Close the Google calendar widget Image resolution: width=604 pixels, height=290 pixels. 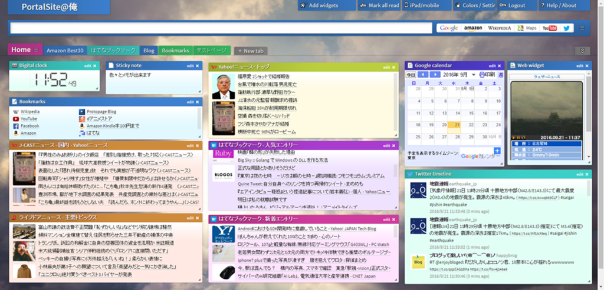500,66
